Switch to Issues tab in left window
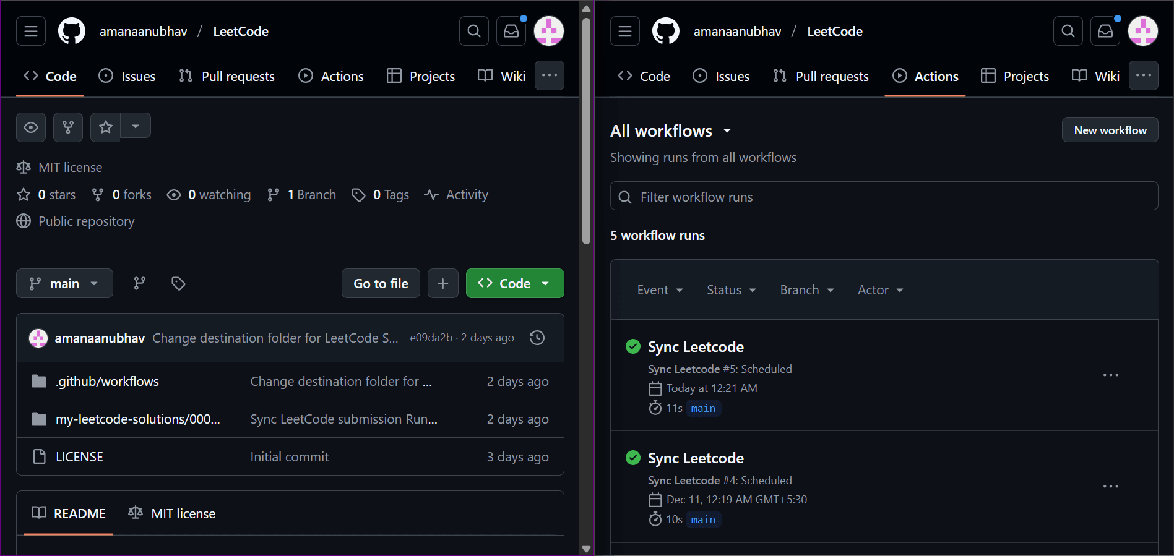The width and height of the screenshot is (1174, 556). click(127, 76)
